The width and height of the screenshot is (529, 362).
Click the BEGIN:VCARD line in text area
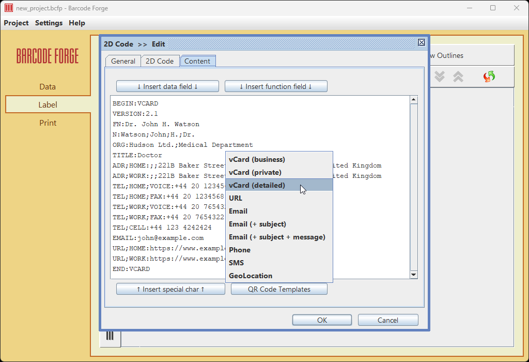(135, 103)
